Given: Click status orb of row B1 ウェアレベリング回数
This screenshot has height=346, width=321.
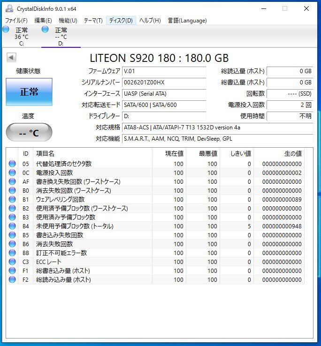Looking at the screenshot, I should tap(12, 199).
